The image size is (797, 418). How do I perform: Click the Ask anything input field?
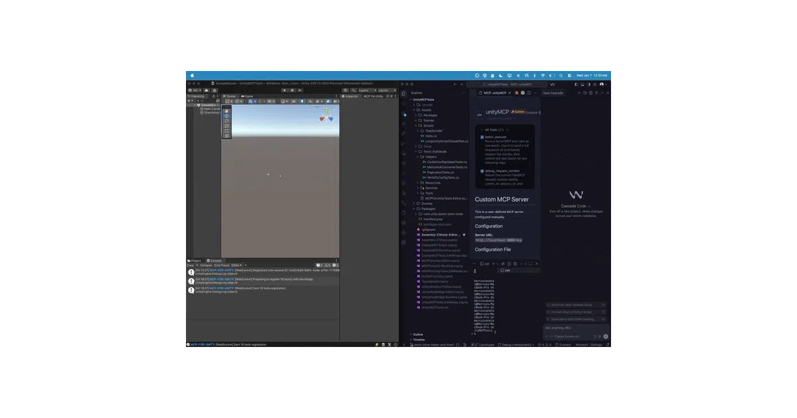(x=575, y=328)
